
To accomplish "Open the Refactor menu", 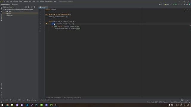I will point(26,1).
